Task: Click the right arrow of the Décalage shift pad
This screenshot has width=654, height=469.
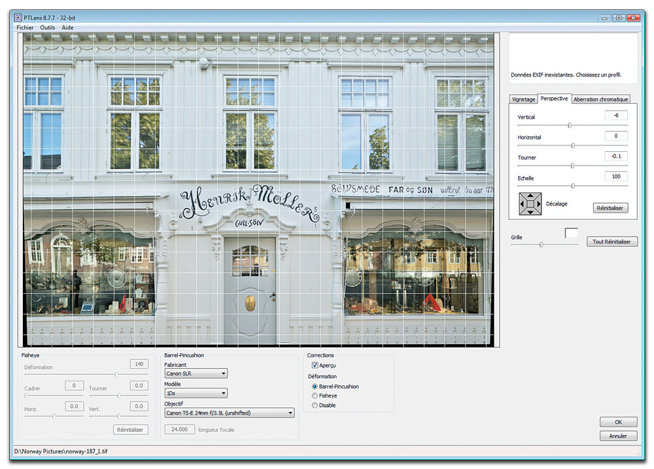Action: click(538, 203)
